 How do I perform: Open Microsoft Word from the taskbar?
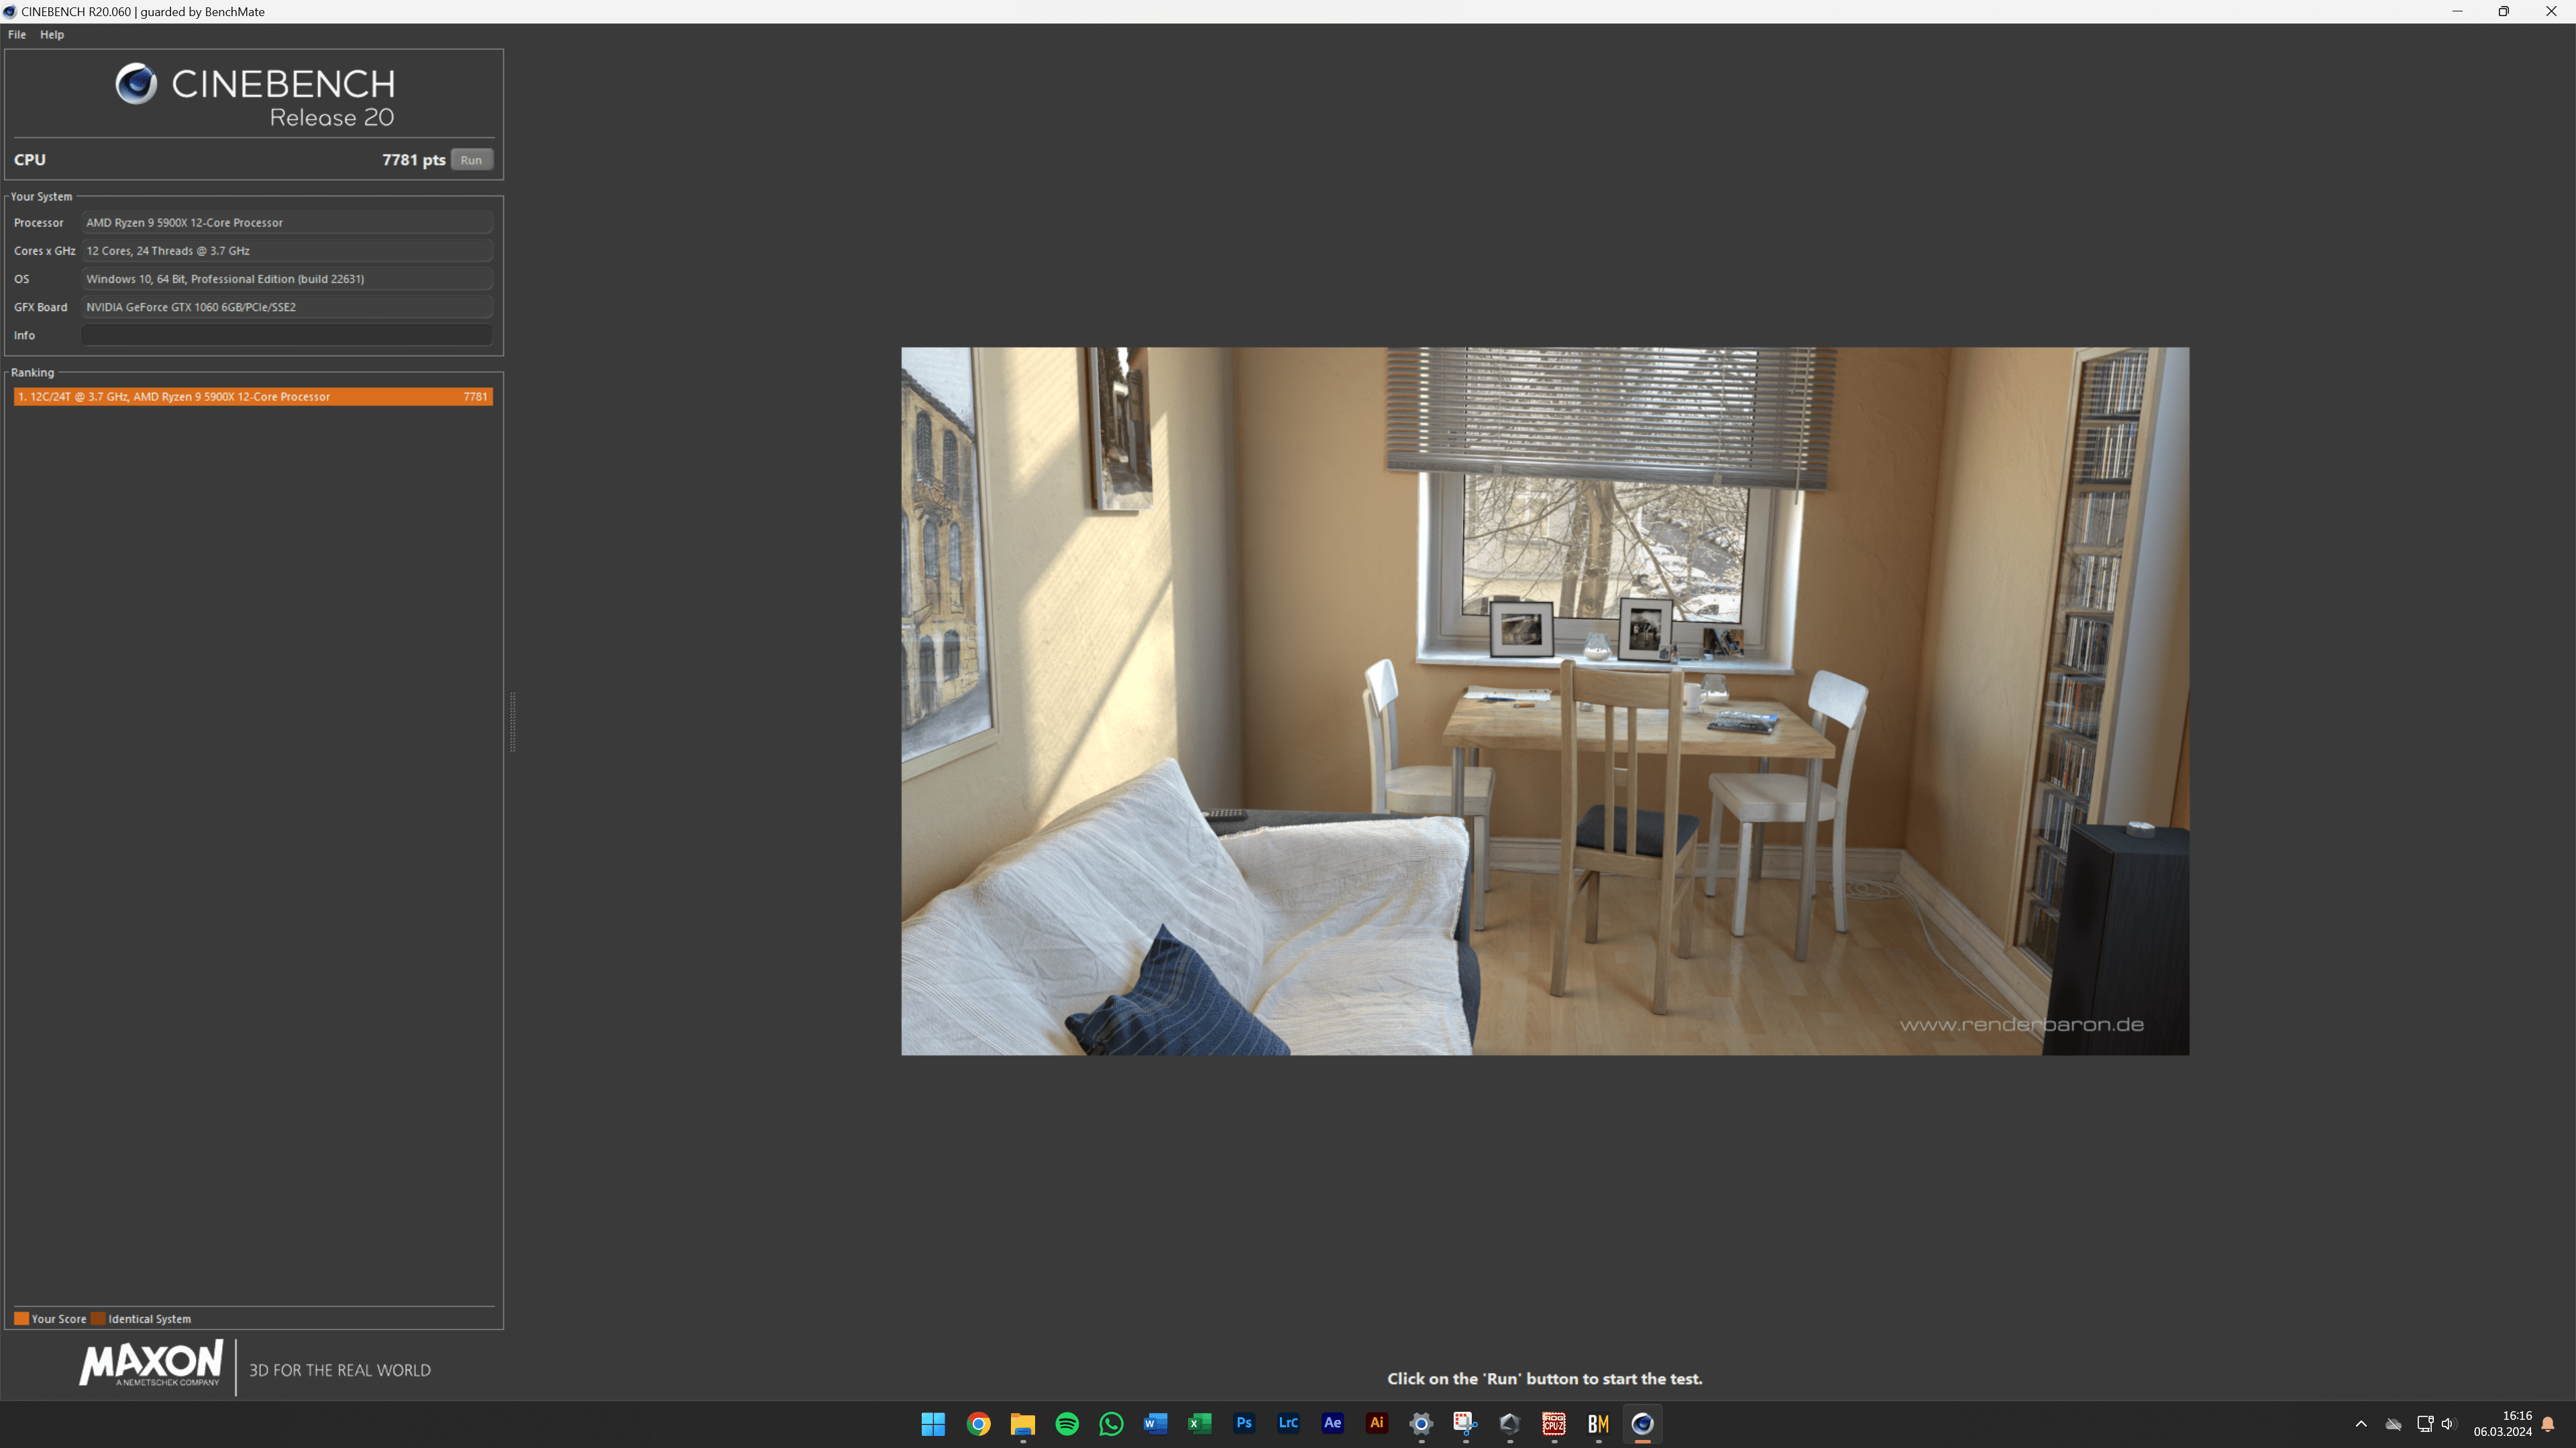pyautogui.click(x=1155, y=1424)
